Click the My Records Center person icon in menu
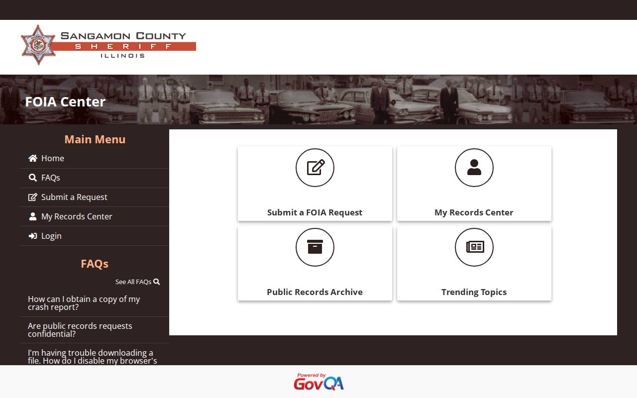This screenshot has height=398, width=637. pos(33,216)
